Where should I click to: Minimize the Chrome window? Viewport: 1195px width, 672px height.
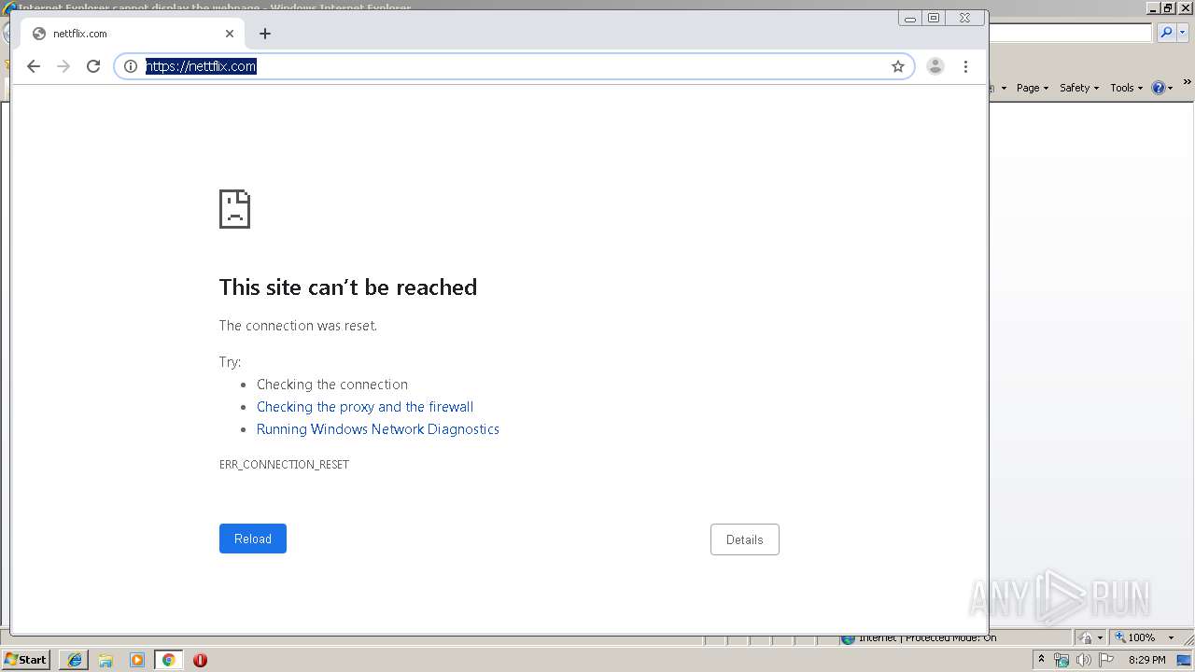click(x=909, y=18)
